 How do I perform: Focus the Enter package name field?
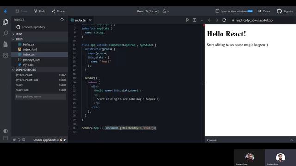pyautogui.click(x=40, y=96)
